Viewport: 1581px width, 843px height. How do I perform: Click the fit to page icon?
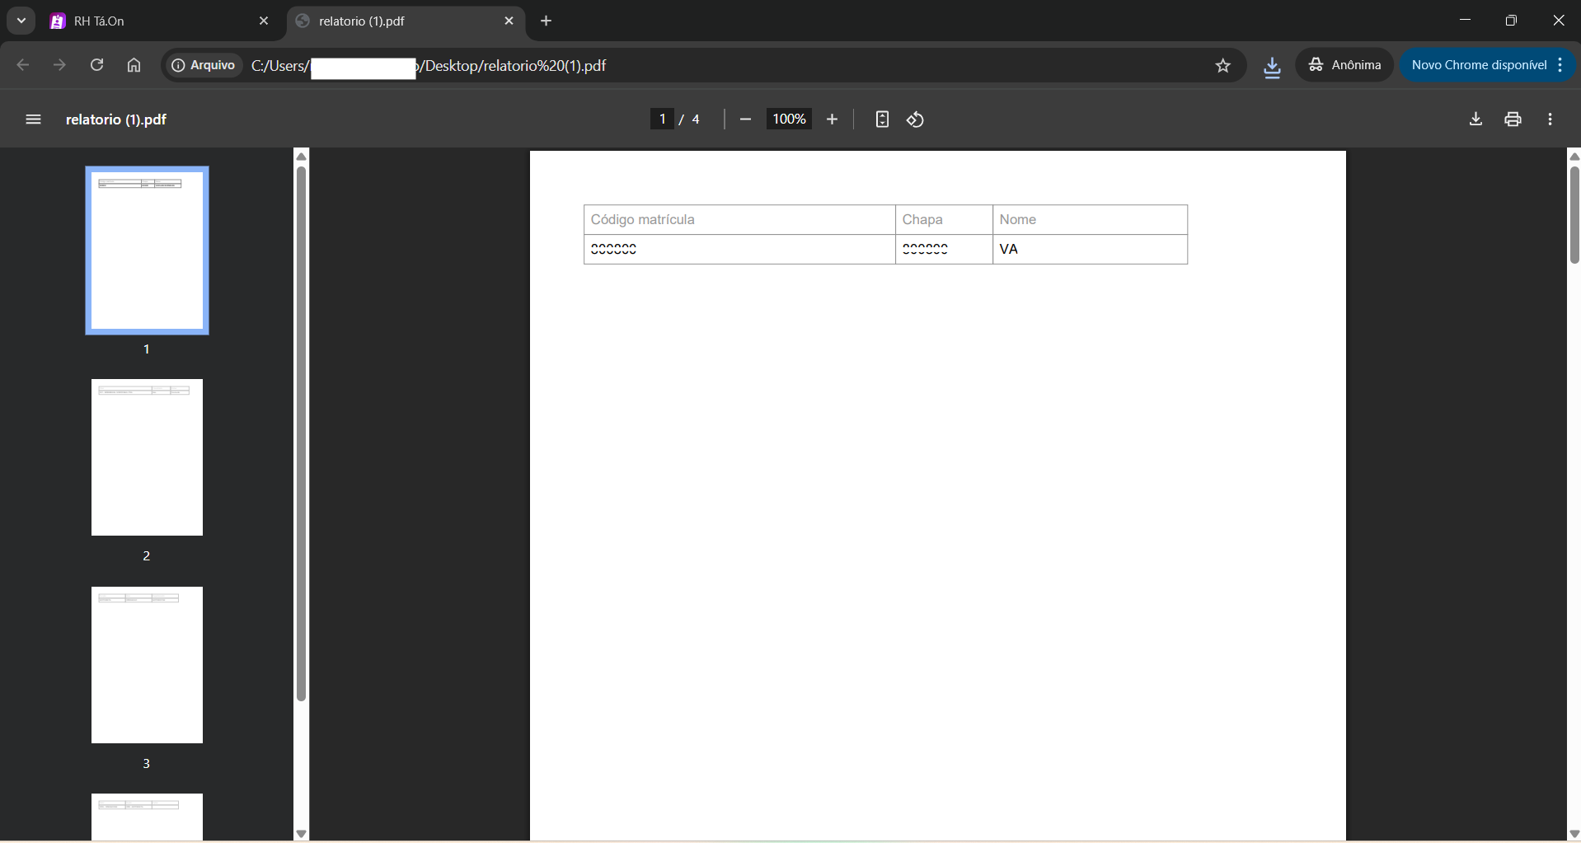882,119
